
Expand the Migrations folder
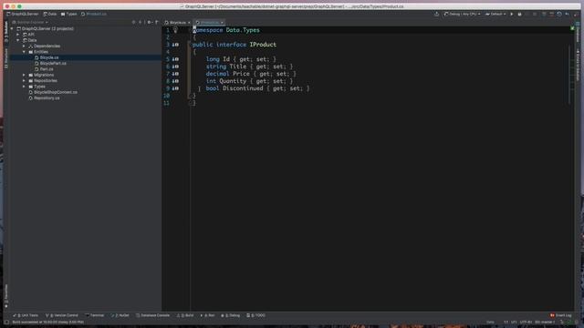[x=24, y=75]
